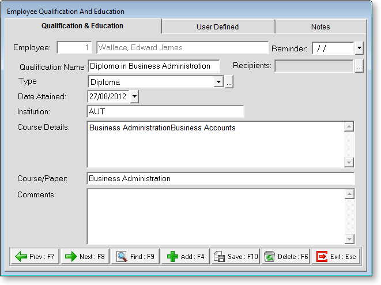Screen dimensions: 381x285
Task: Open the Date Attained calendar dropdown
Action: click(x=134, y=96)
